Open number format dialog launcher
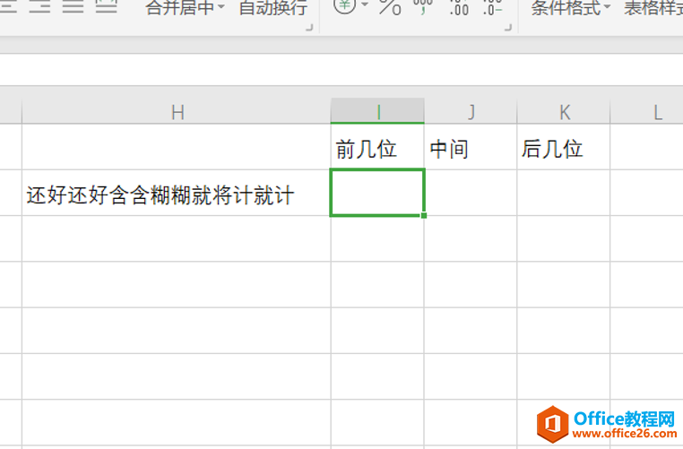The width and height of the screenshot is (683, 449). [x=508, y=28]
